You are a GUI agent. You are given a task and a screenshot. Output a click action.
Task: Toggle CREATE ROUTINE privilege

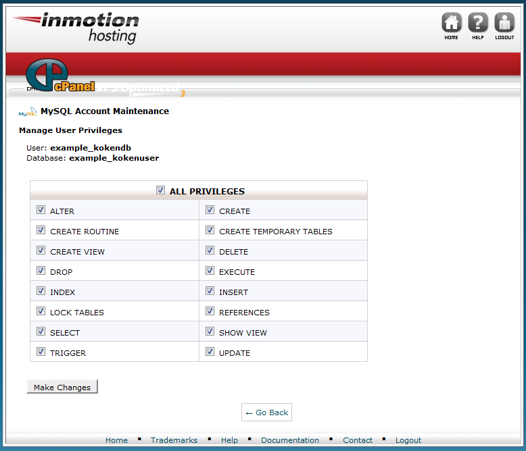click(41, 230)
